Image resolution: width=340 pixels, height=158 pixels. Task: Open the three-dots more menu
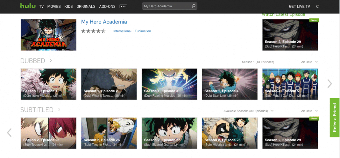(x=123, y=6)
